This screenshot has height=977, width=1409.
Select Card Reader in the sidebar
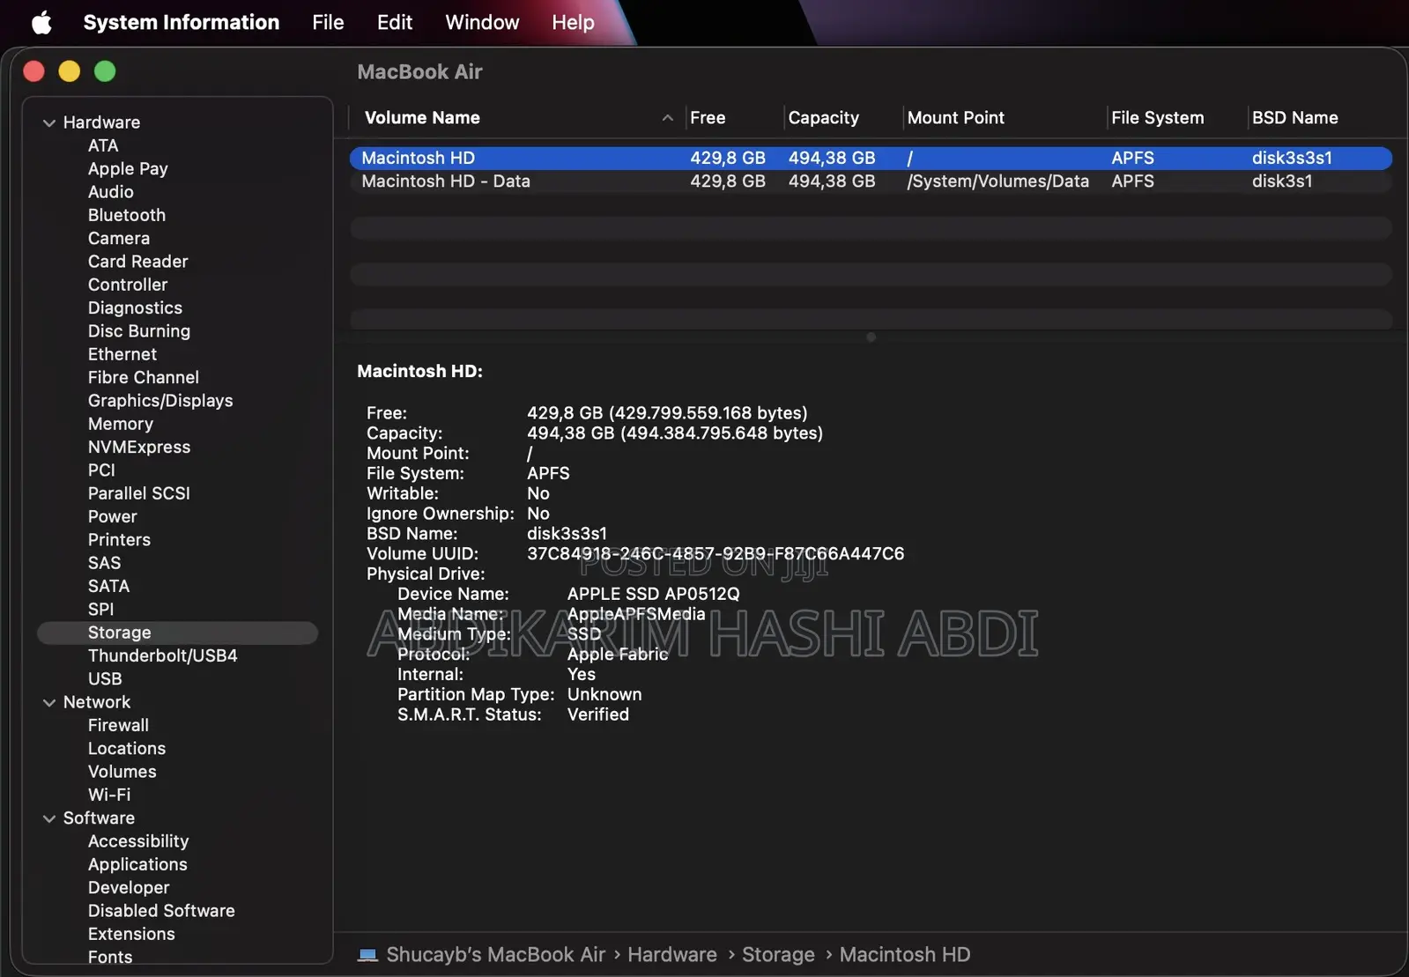[x=137, y=262]
